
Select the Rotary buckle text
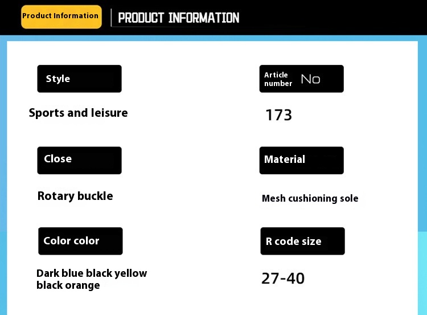pos(75,196)
